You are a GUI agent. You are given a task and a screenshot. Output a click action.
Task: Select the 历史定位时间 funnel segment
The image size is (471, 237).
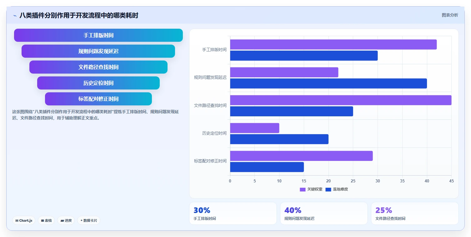(98, 83)
